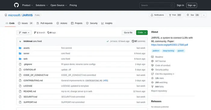Screen dimensions: 211x110
Task: Click Report repository link
Action: [159, 91]
